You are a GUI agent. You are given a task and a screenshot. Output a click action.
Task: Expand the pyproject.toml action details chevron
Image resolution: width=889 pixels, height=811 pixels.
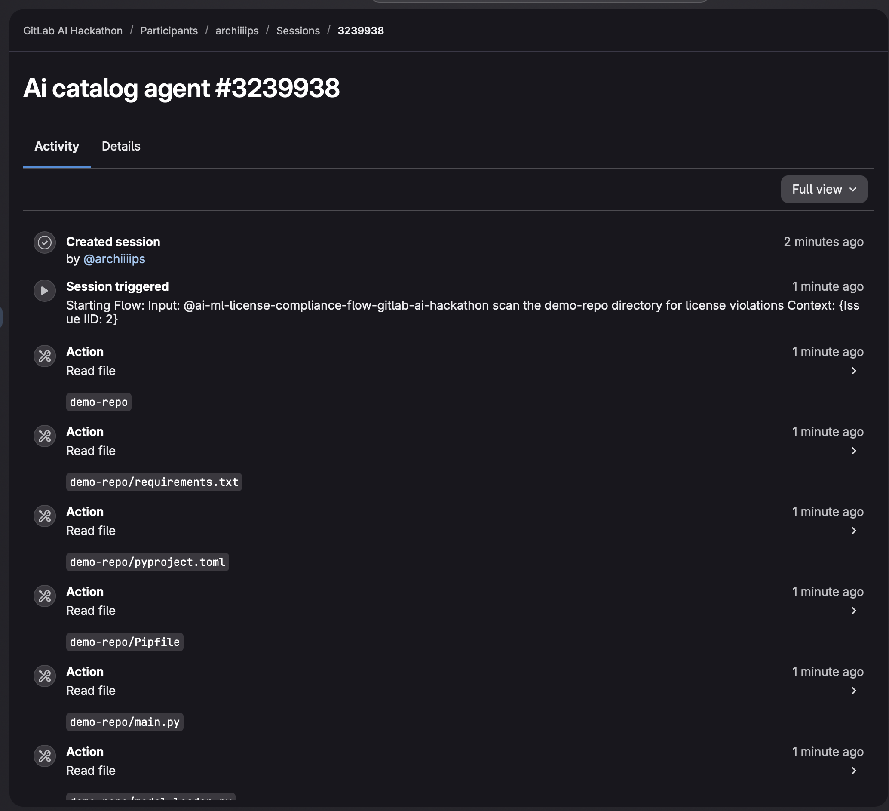click(854, 531)
